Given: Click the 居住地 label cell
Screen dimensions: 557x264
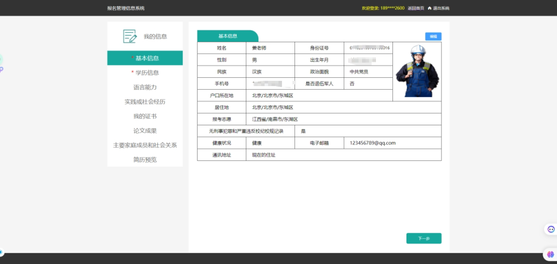Looking at the screenshot, I should coord(222,107).
